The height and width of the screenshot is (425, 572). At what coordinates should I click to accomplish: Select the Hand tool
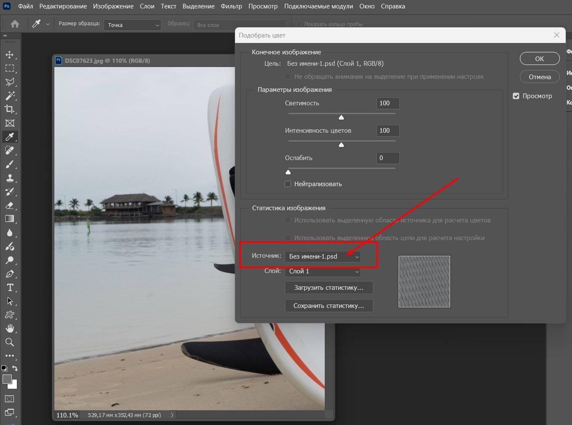10,329
